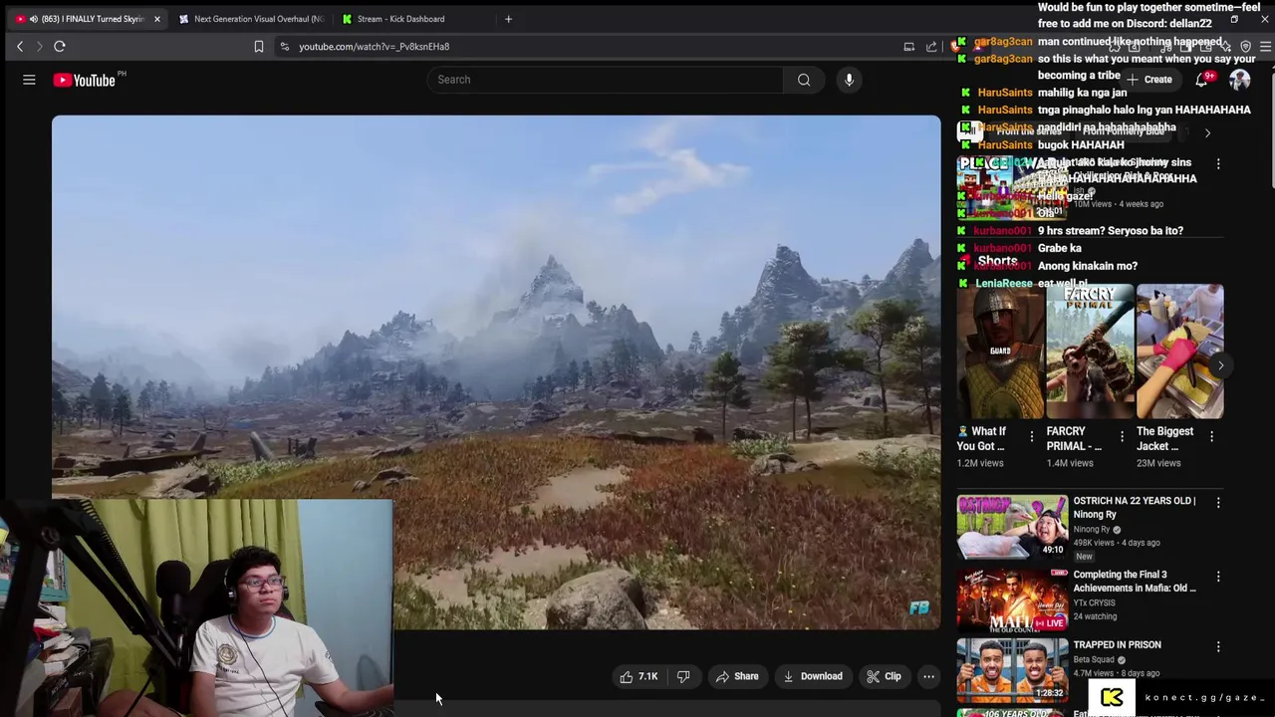The width and height of the screenshot is (1275, 717).
Task: Open the Ostrich Na 22 Years Old thumbnail
Action: point(1012,527)
